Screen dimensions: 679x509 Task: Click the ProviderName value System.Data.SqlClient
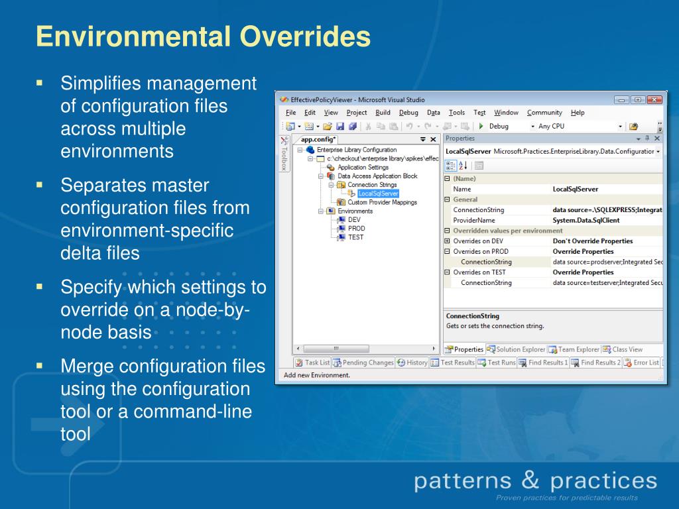tap(586, 220)
